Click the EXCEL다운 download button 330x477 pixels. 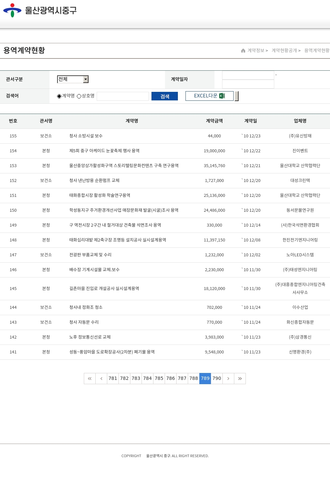click(209, 96)
